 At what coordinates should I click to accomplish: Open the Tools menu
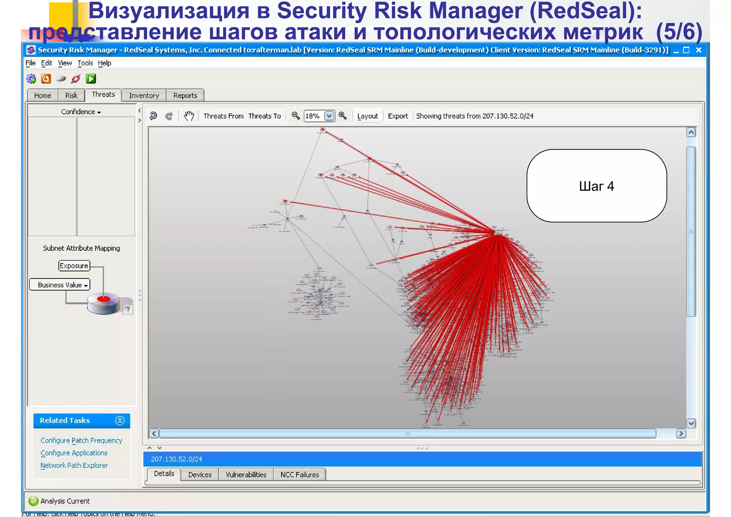pos(85,63)
